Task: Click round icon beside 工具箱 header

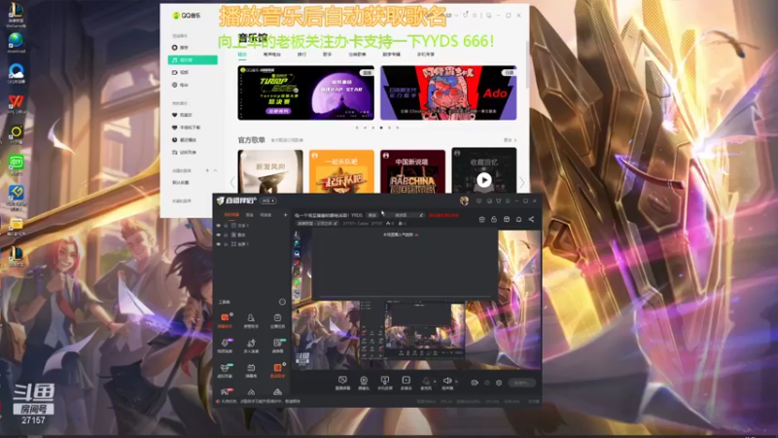Action: (x=282, y=302)
